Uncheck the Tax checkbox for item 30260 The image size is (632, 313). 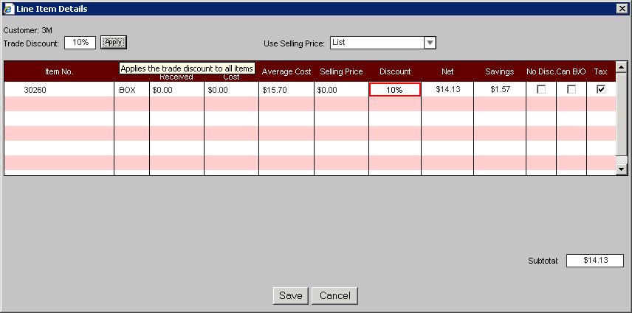(601, 89)
